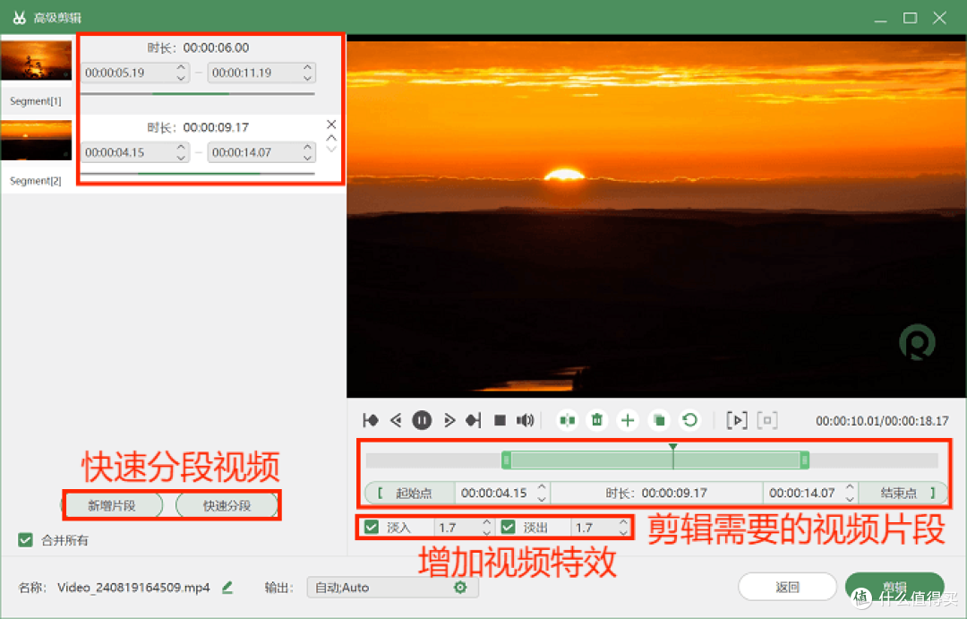Viewport: 967px width, 619px height.
Task: Move Segment[2] up with arrow
Action: (331, 138)
